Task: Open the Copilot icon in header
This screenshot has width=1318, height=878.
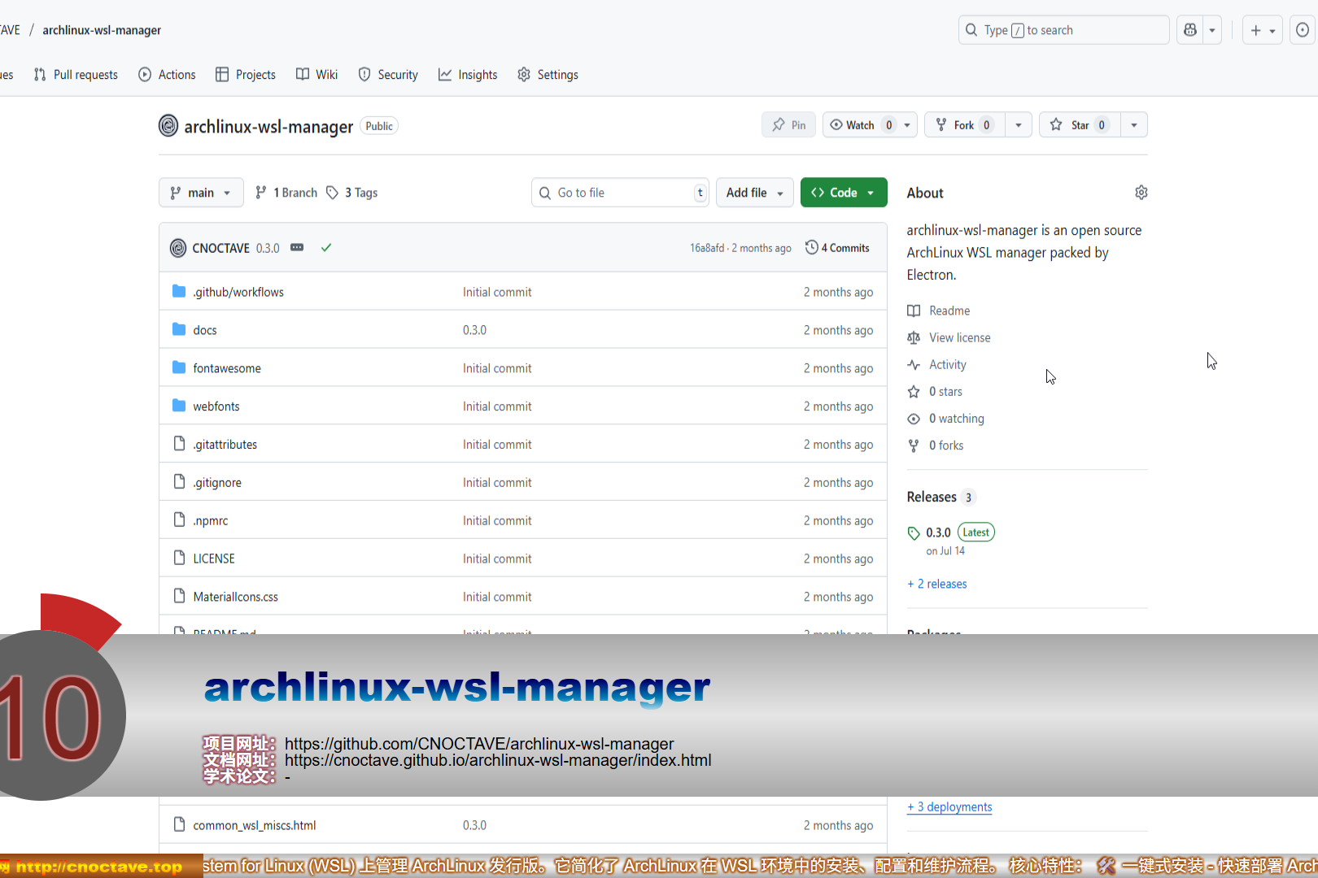Action: coord(1190,30)
